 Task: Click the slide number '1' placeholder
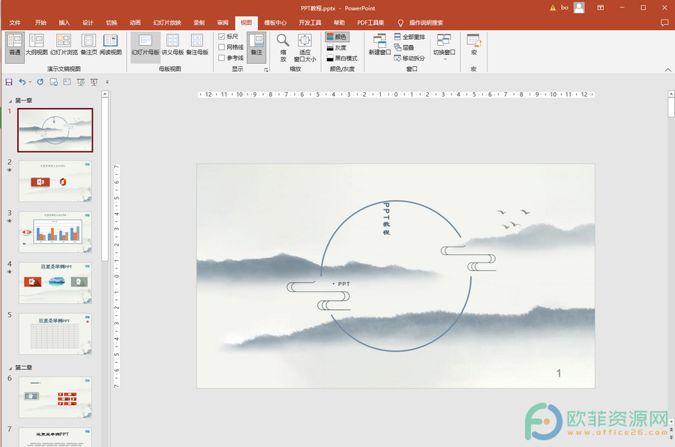(x=559, y=373)
